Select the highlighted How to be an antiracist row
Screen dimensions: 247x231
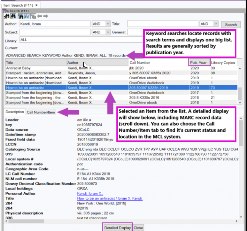121,88
